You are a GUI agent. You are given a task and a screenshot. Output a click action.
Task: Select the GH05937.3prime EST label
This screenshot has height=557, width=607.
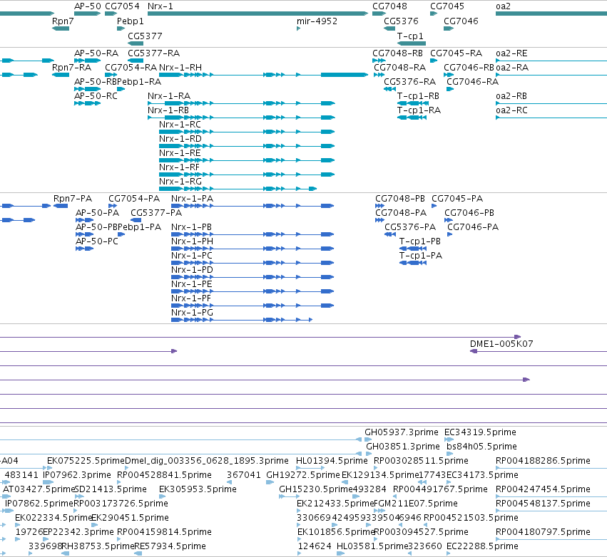pyautogui.click(x=402, y=432)
